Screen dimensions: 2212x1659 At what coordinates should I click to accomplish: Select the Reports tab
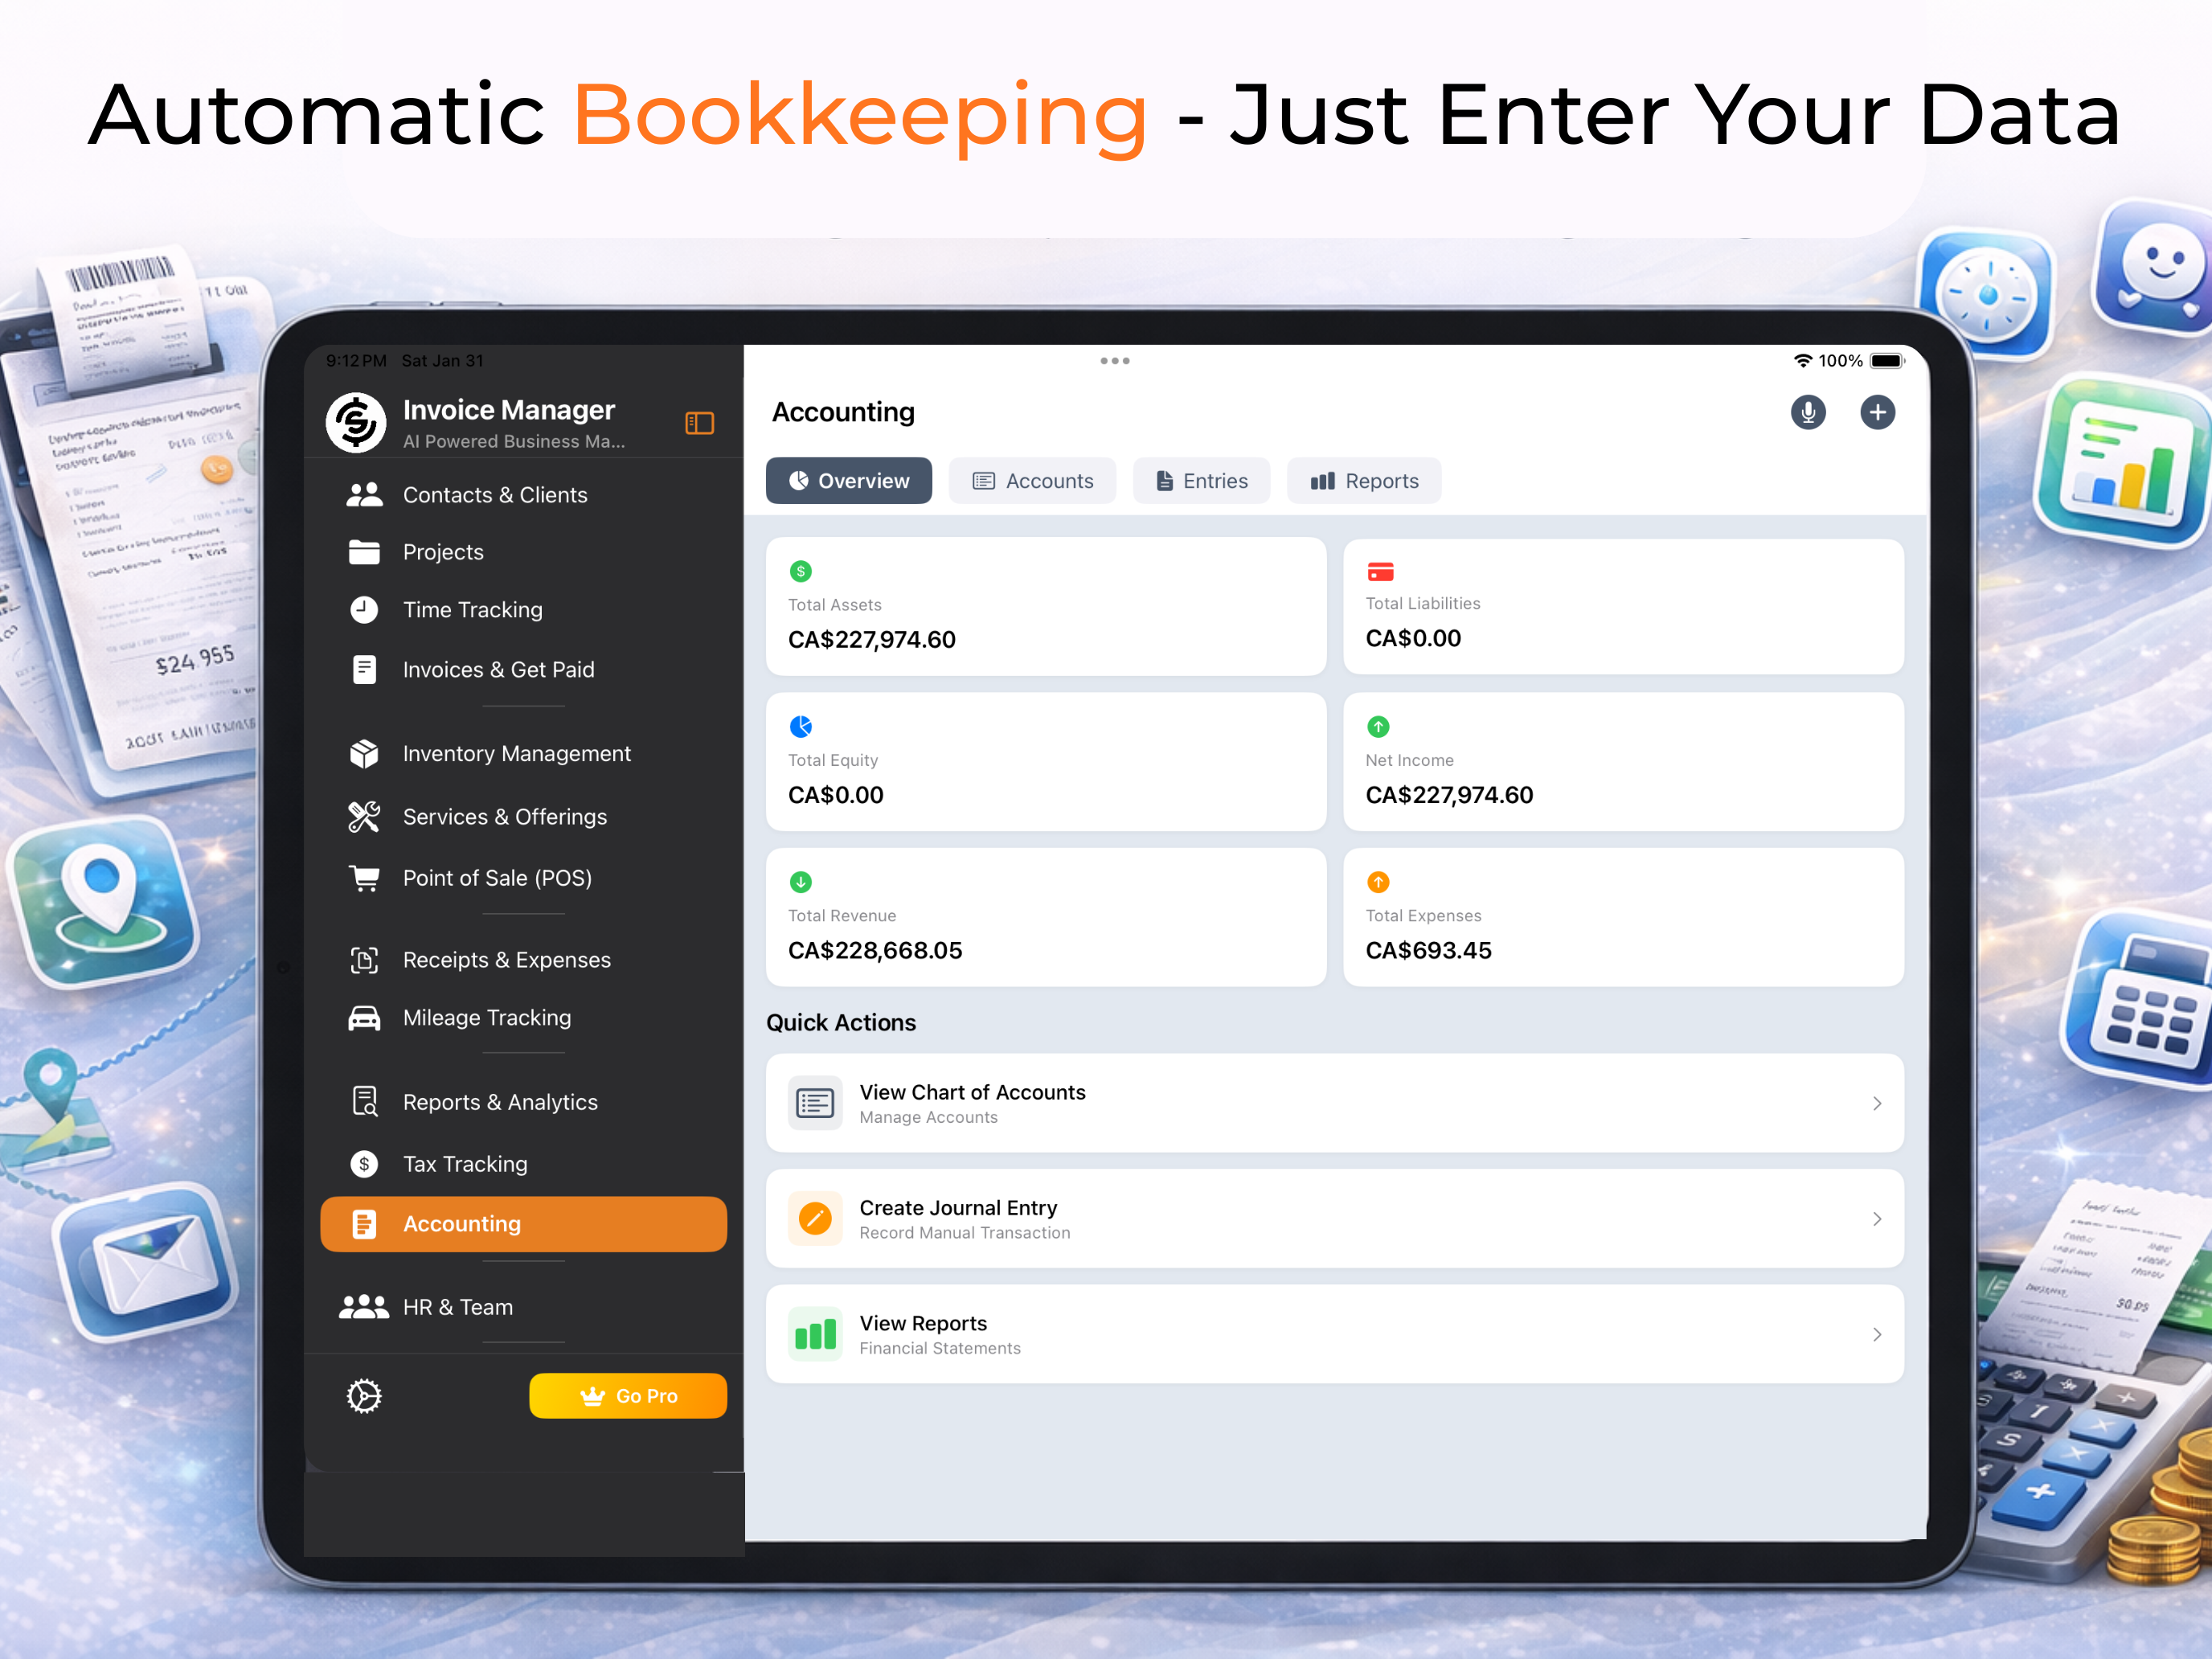[x=1364, y=481]
